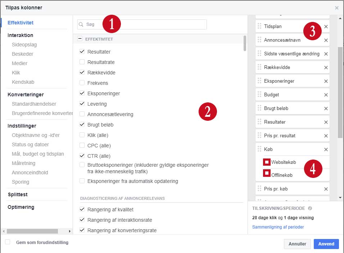Check Gem som forudindstilling
The image size is (344, 253).
[x=8, y=243]
